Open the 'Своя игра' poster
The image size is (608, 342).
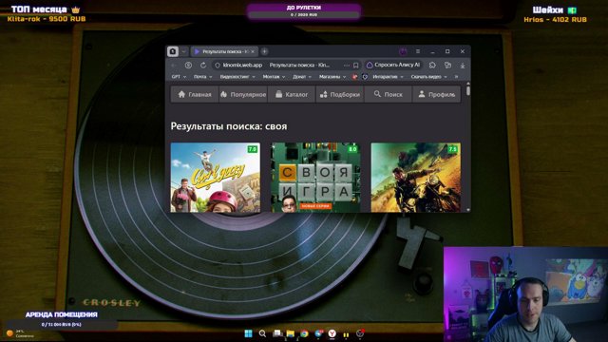[x=315, y=178]
